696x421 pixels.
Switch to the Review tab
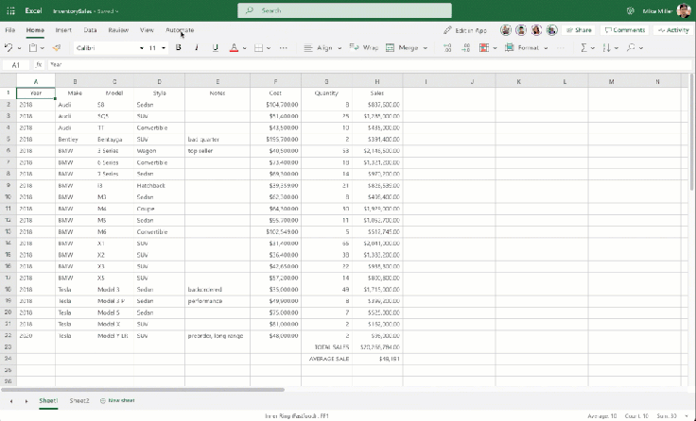click(x=118, y=30)
